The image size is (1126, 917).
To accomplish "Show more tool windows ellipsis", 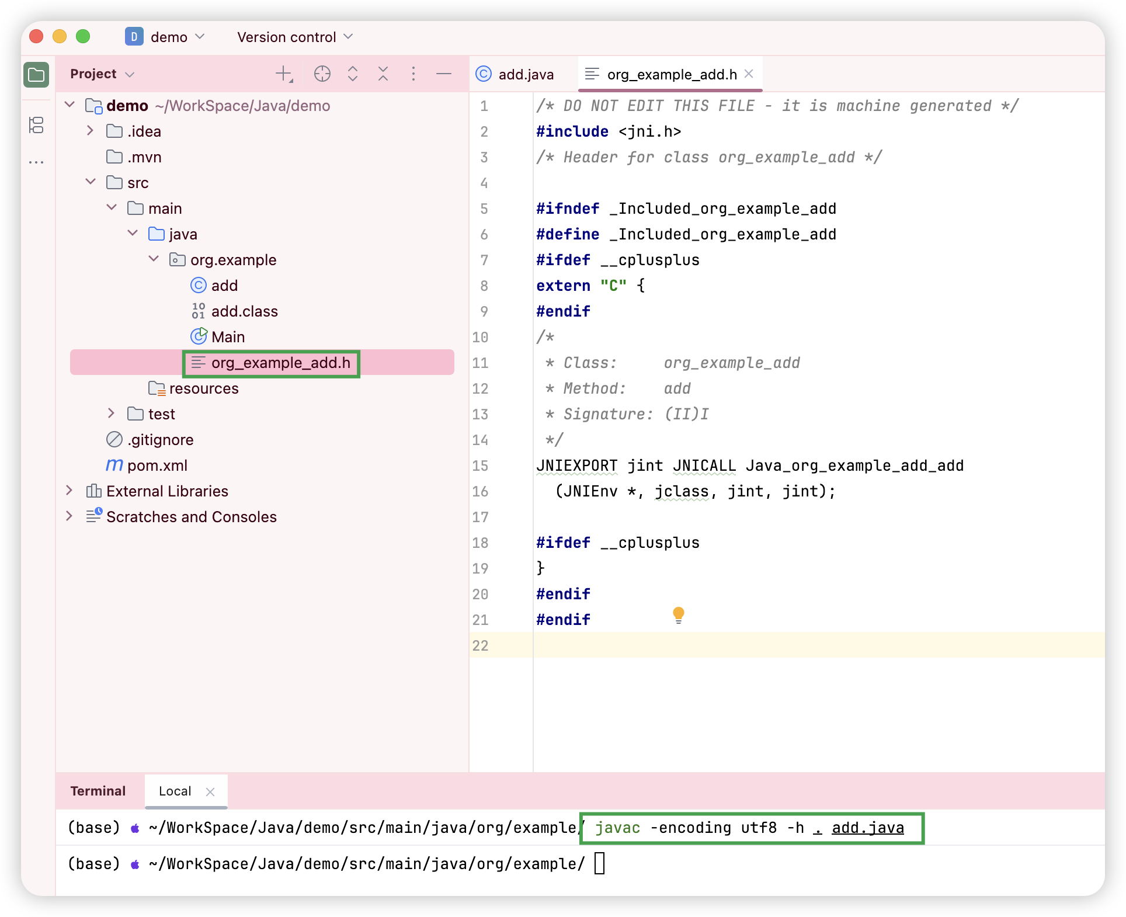I will [36, 162].
